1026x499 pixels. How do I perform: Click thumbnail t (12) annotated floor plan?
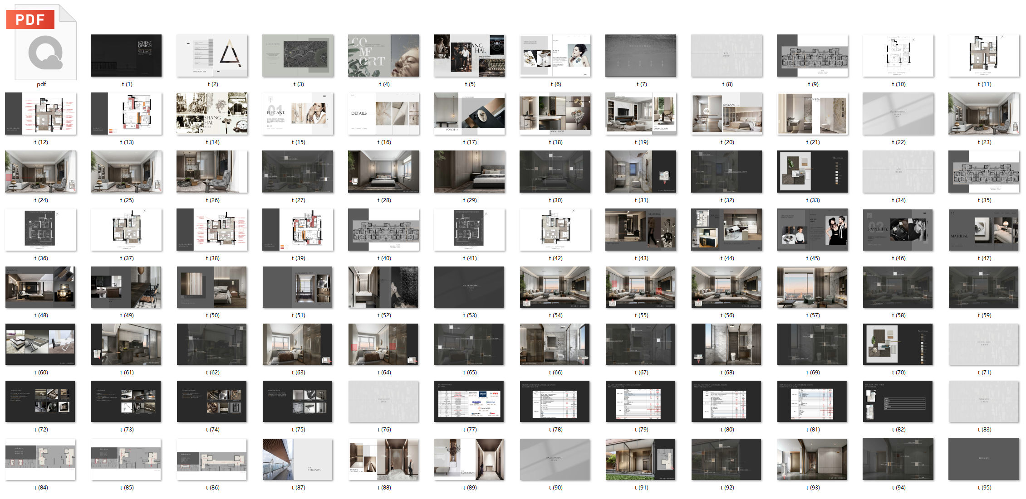click(x=40, y=113)
